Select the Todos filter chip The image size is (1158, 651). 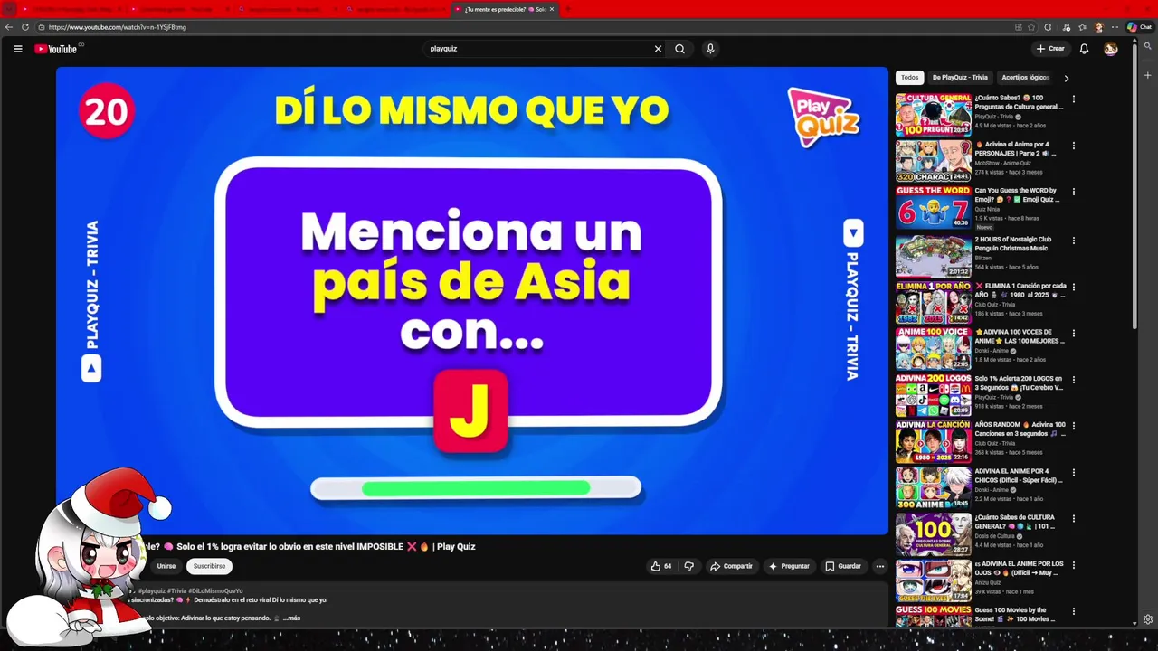pos(910,78)
